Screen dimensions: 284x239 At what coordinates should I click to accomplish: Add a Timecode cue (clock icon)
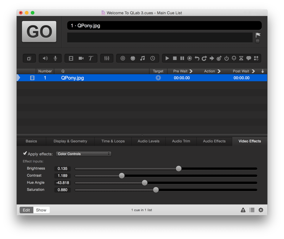[x=153, y=58]
